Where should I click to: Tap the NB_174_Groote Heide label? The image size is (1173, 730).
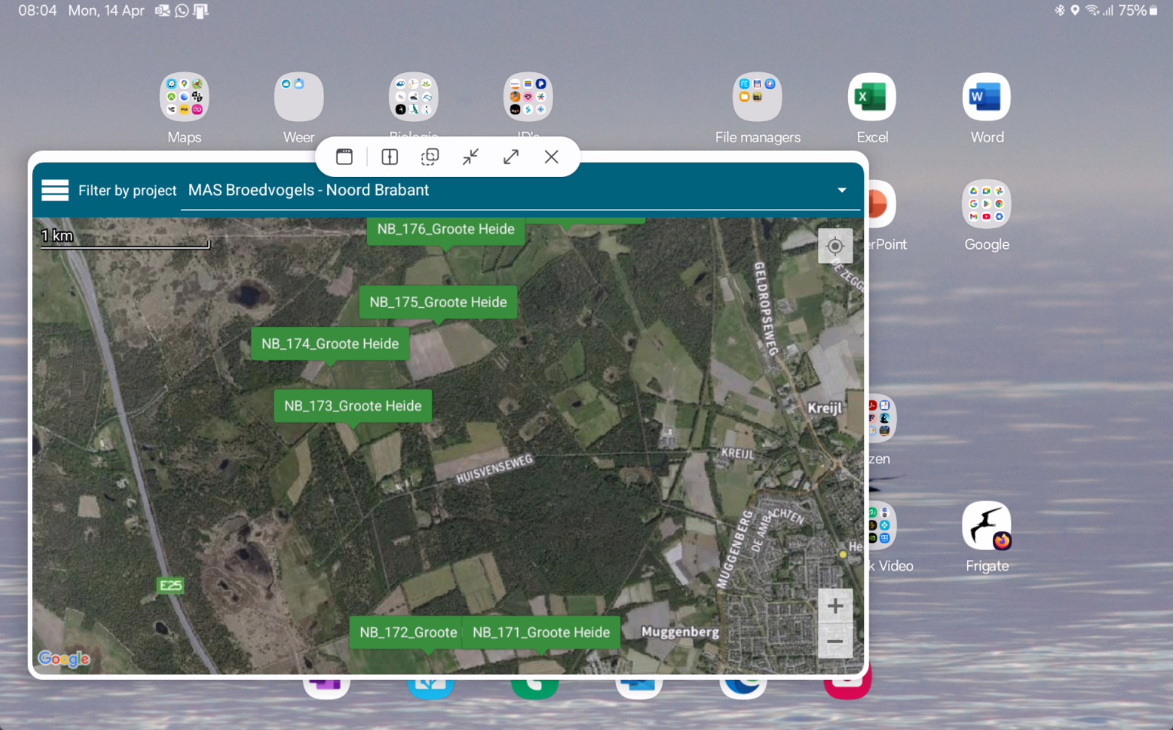330,344
